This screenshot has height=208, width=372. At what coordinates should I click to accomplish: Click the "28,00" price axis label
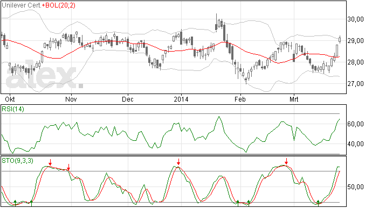355,62
